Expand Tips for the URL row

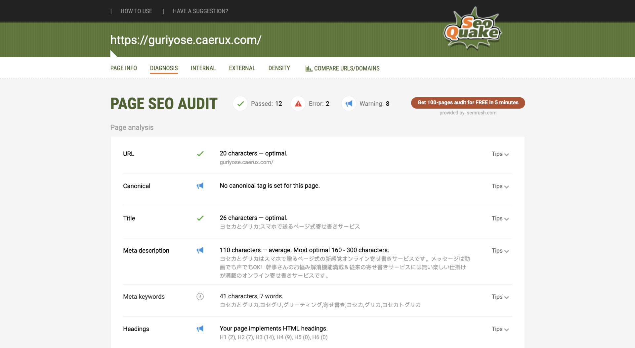tap(500, 154)
